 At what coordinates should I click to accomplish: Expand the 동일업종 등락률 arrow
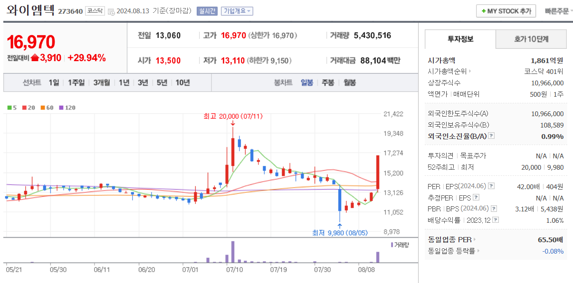pyautogui.click(x=478, y=251)
